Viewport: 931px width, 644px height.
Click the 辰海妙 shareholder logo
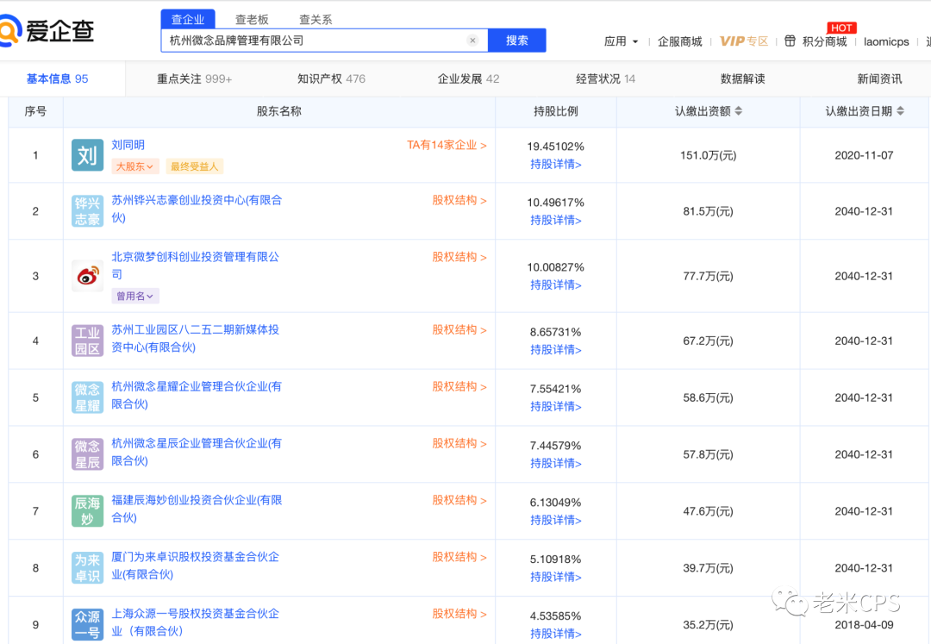pos(87,511)
